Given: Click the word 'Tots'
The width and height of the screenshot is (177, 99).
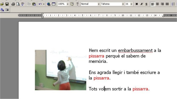Looking at the screenshot, I should (93, 89).
